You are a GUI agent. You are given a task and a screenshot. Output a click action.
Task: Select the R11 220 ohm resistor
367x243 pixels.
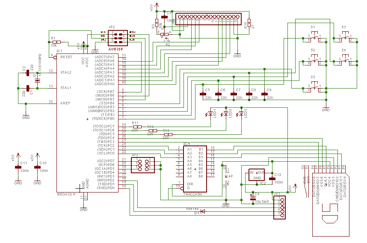click(x=137, y=127)
